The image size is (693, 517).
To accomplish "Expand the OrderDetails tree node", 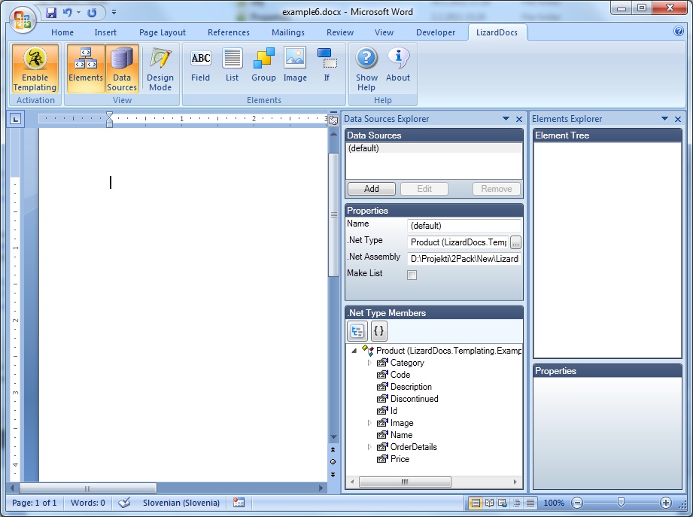I will tap(369, 447).
